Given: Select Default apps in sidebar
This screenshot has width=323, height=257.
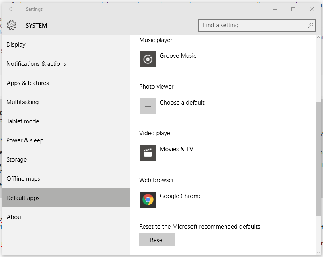Looking at the screenshot, I should [66, 198].
